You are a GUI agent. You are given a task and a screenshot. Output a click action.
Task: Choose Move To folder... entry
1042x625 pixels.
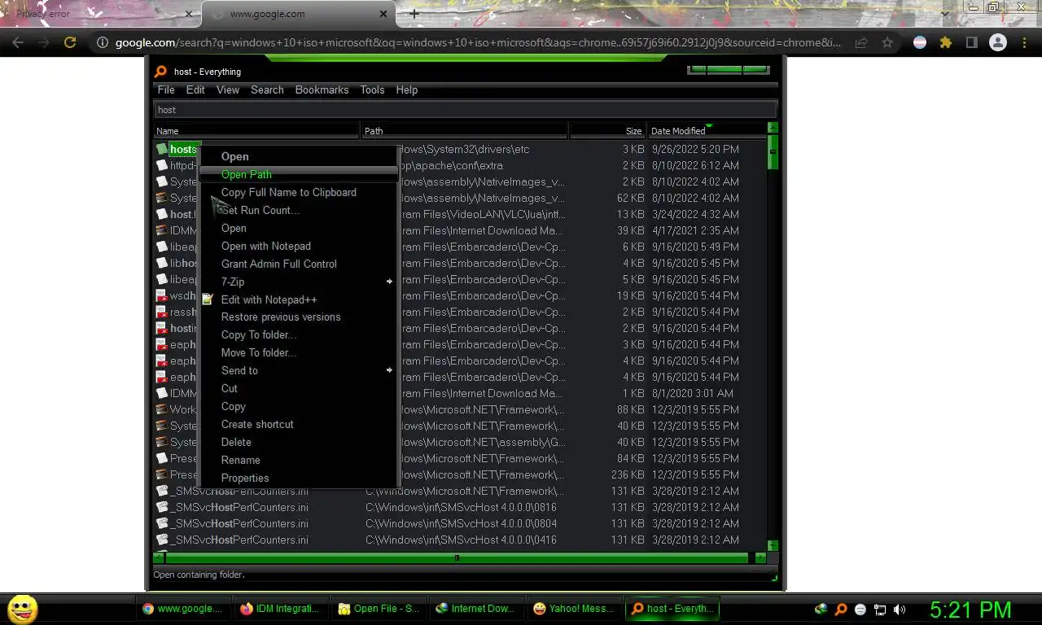click(x=298, y=352)
